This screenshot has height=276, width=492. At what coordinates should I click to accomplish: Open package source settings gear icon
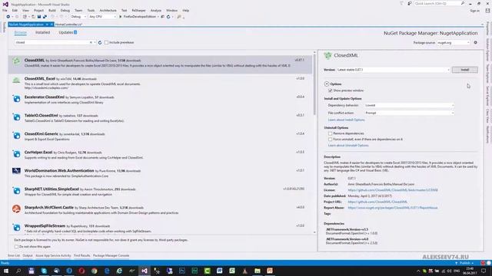[x=475, y=43]
